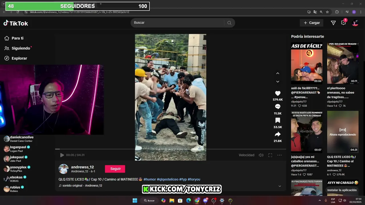Viewport: 365px width, 205px height.
Task: Click the #foryou hashtag
Action: [194, 179]
